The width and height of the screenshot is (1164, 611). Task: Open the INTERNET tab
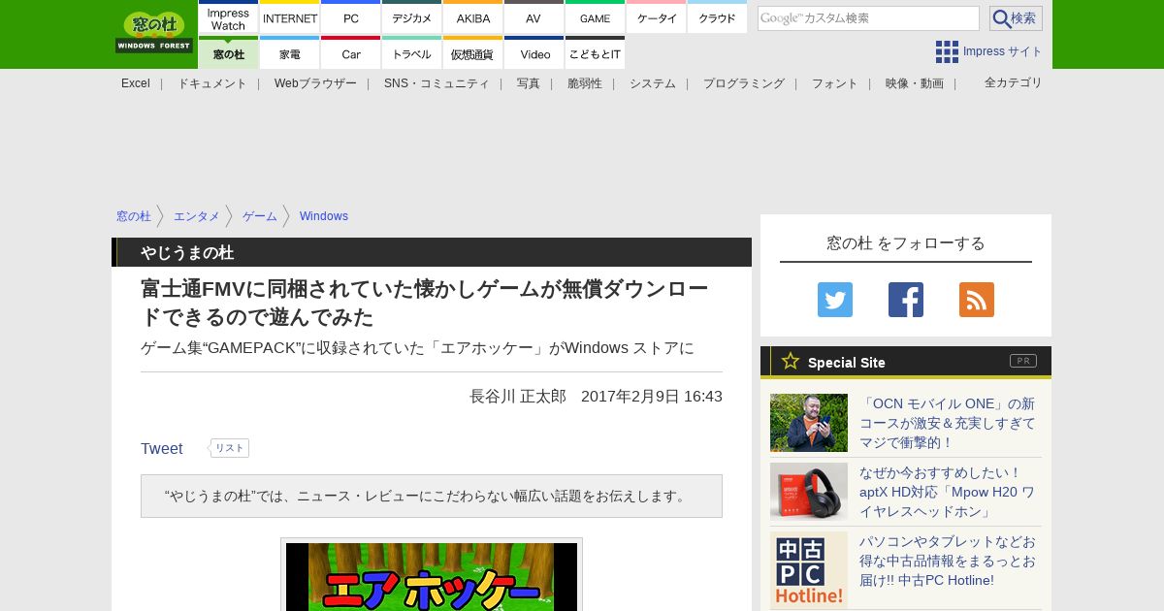click(x=290, y=18)
